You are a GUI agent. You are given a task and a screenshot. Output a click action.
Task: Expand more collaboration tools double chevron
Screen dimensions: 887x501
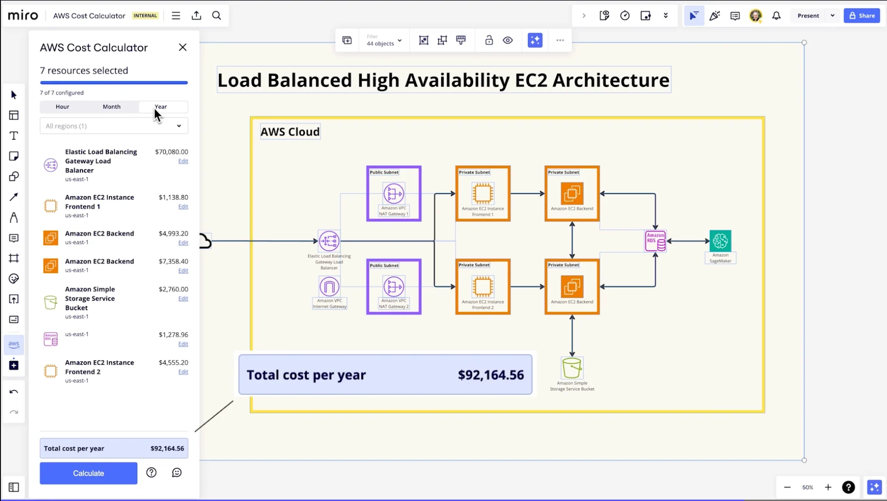(666, 16)
